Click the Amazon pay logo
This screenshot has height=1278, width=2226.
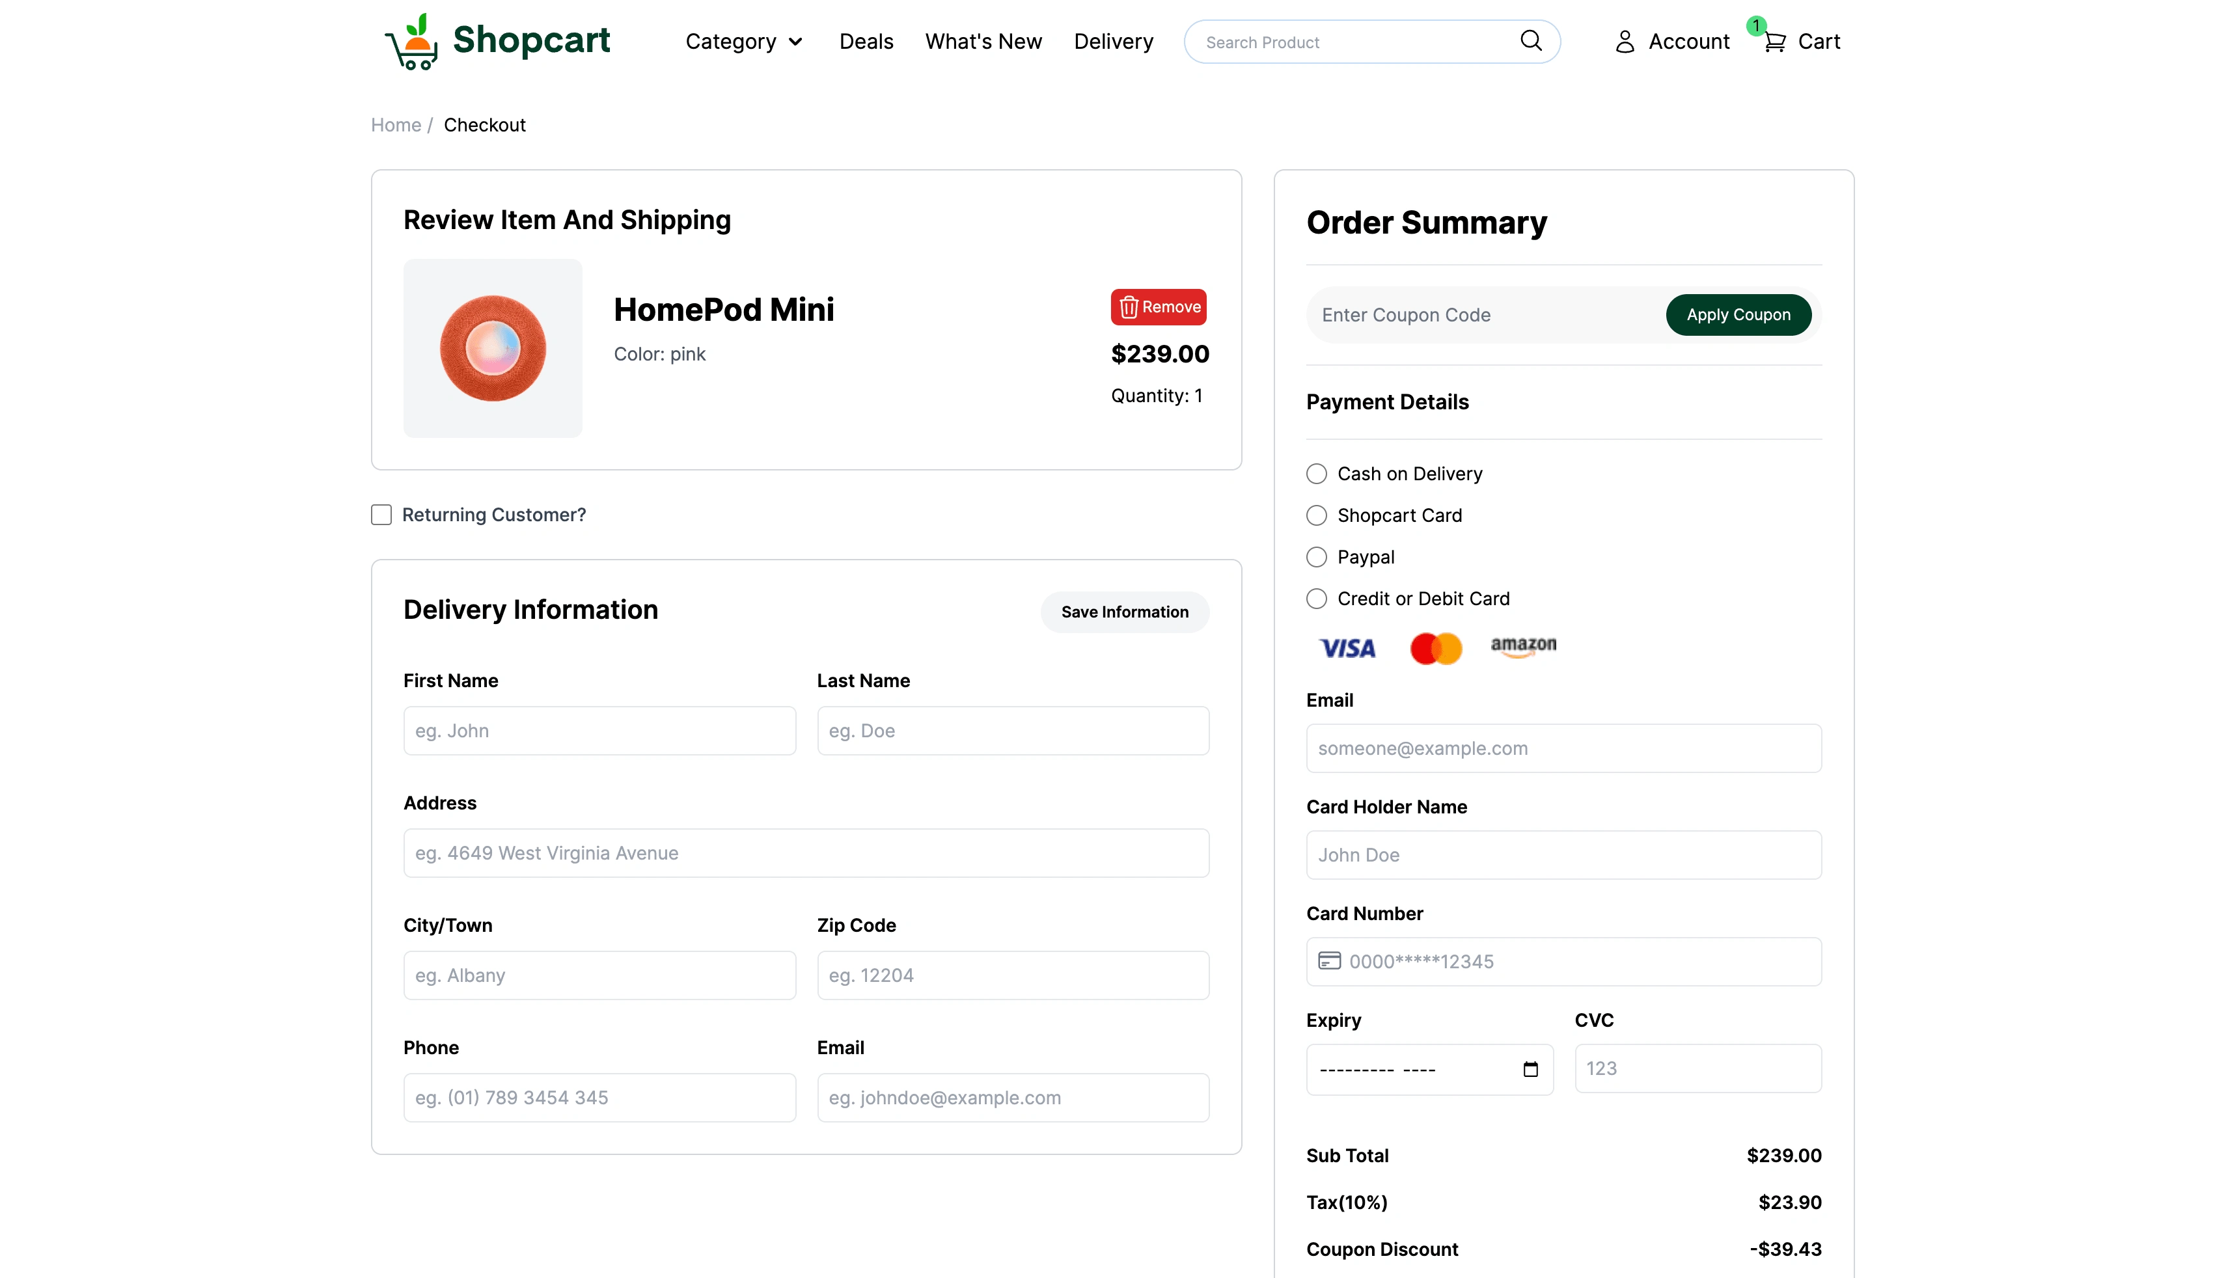1523,646
